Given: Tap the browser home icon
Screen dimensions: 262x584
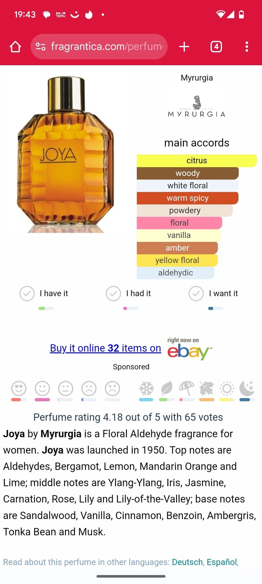Looking at the screenshot, I should (15, 47).
